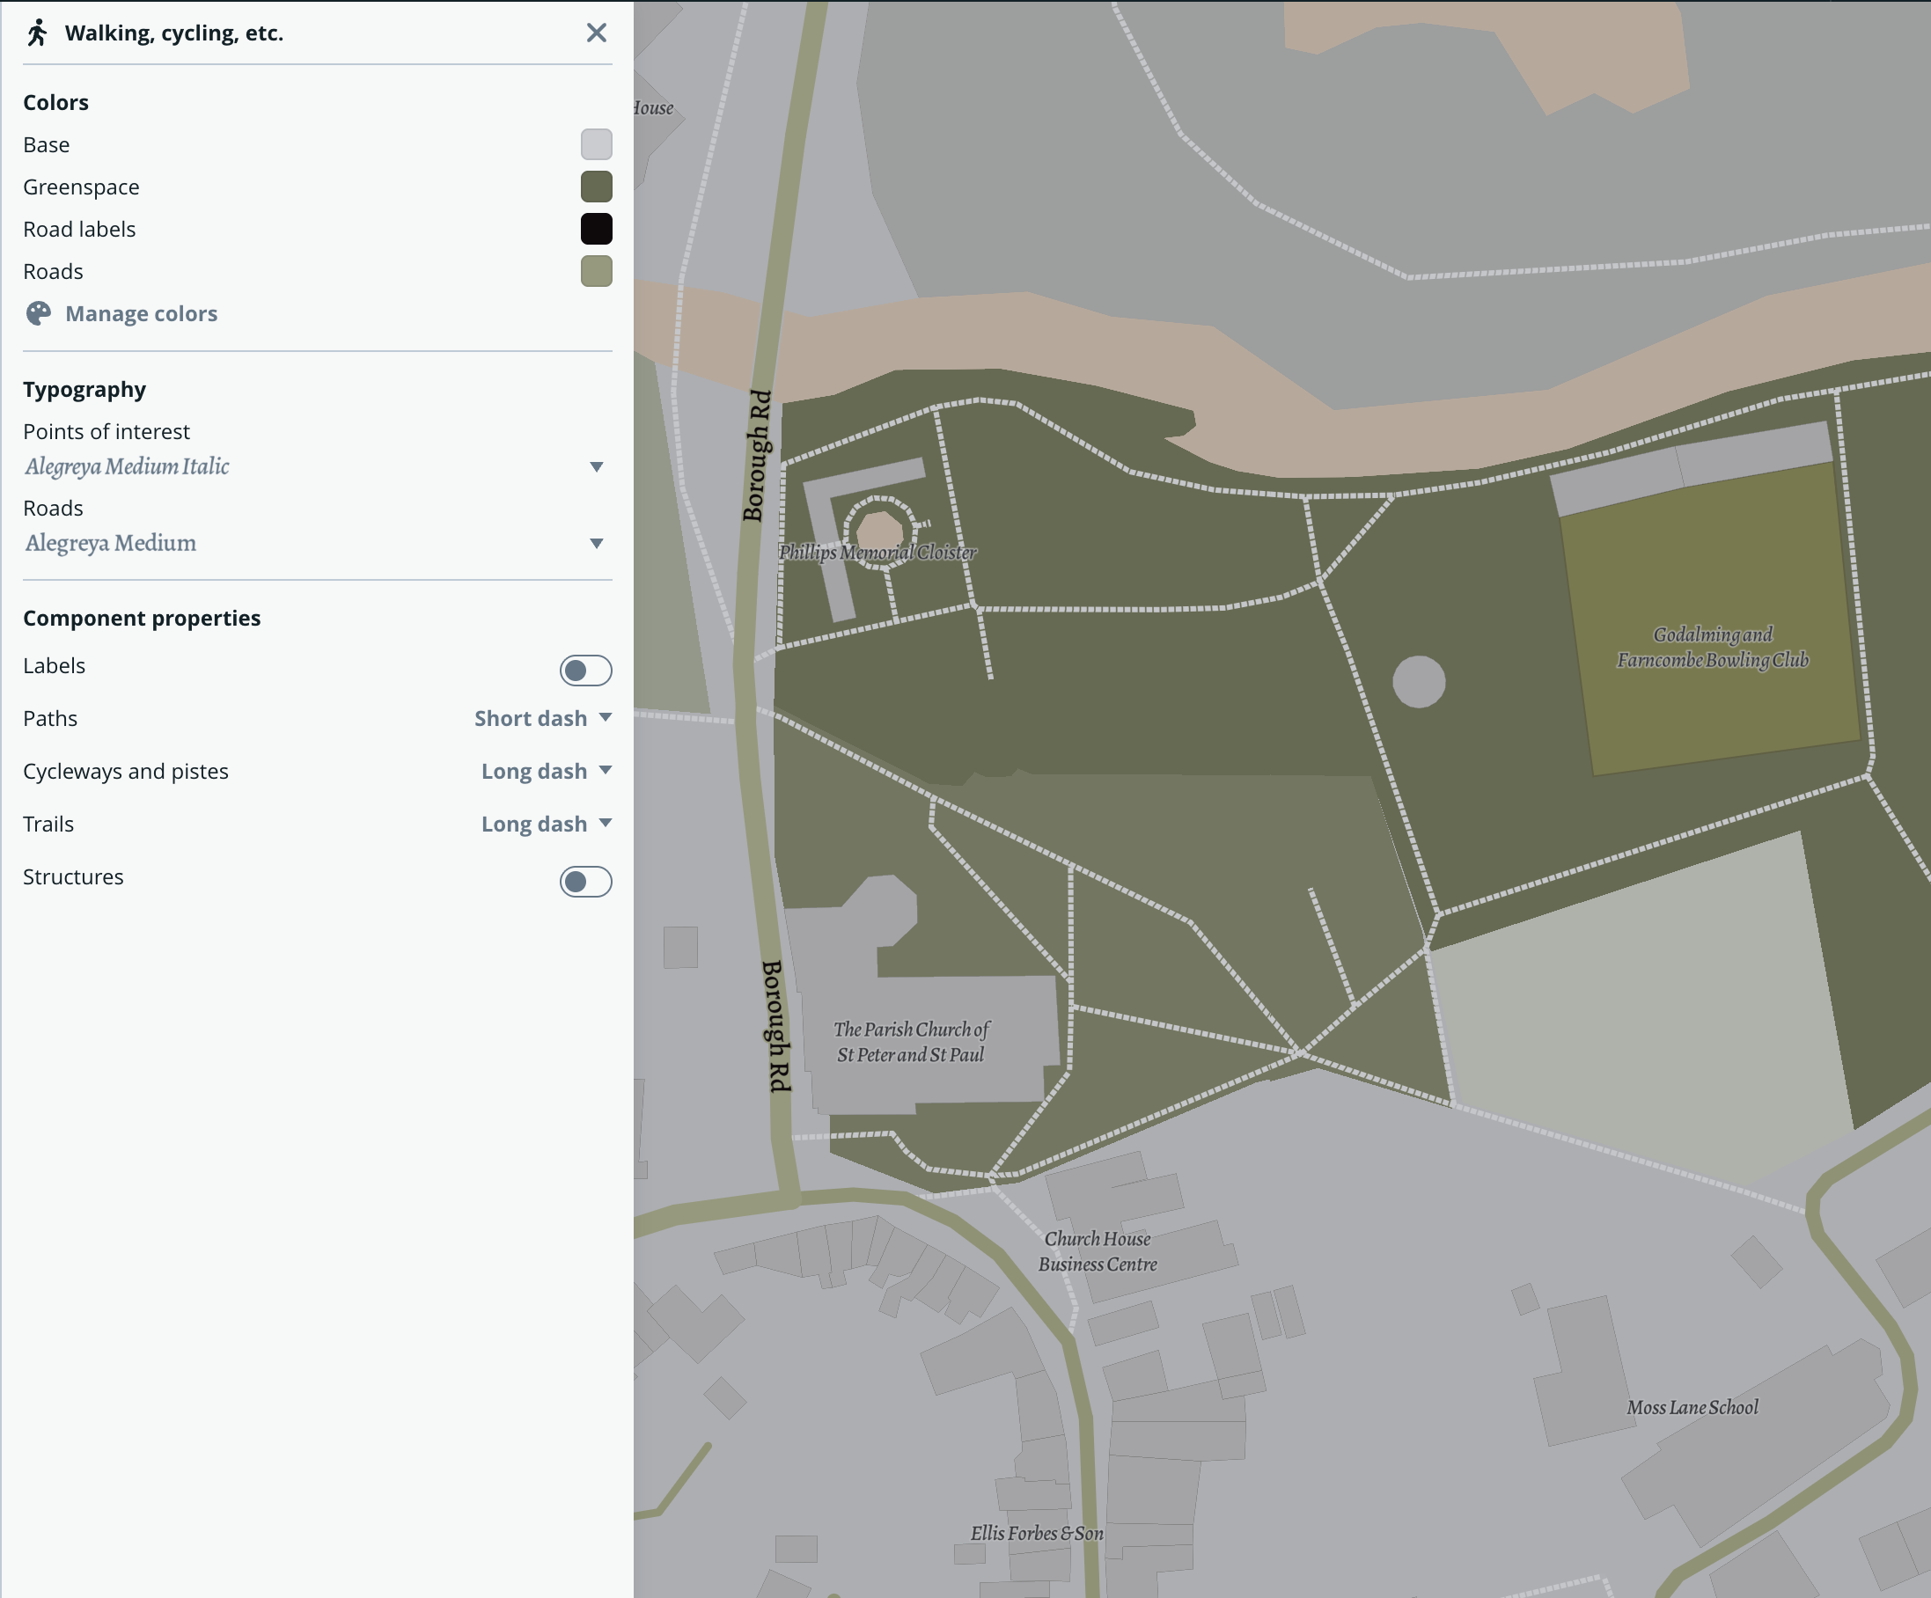Click the Phillips Memorial Cloister label on map
This screenshot has height=1598, width=1931.
878,553
